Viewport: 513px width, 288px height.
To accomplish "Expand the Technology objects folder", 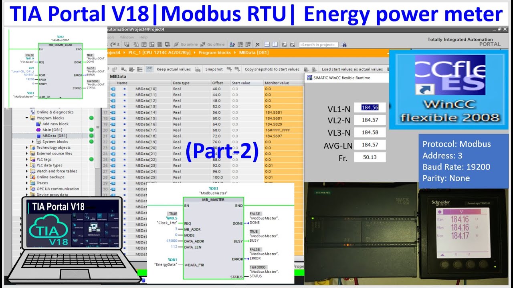I will click(27, 148).
